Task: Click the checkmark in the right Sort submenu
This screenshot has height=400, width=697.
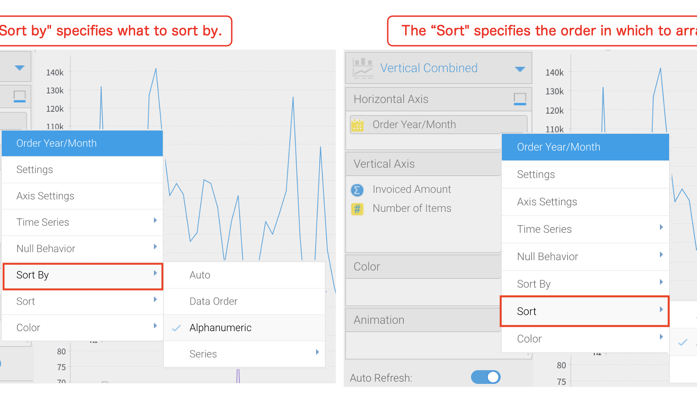Action: (x=683, y=342)
